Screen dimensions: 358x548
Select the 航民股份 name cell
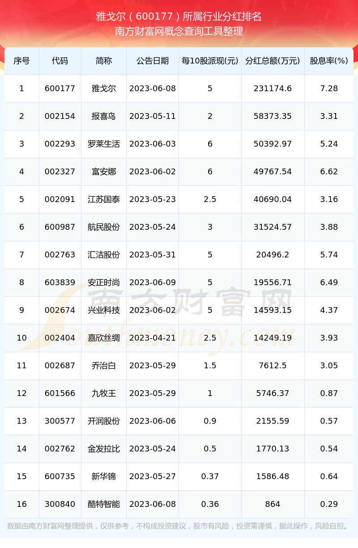(x=104, y=227)
